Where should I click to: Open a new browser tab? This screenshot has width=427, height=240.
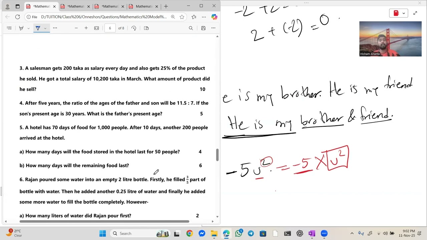click(166, 6)
